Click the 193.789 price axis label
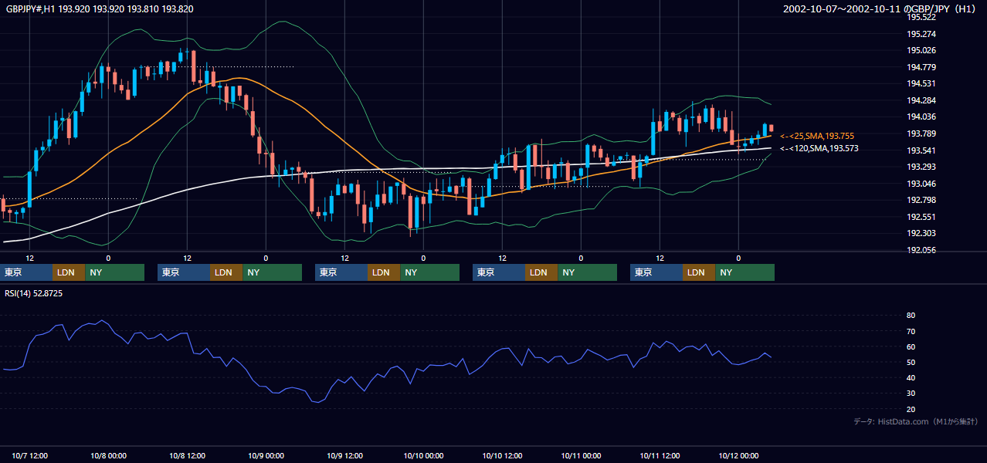Image resolution: width=987 pixels, height=463 pixels. 921,134
